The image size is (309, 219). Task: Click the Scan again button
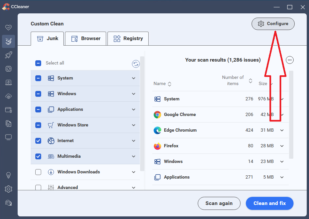pos(219,203)
